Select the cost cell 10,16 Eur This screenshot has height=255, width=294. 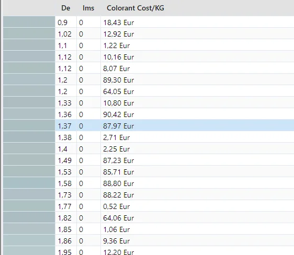(x=119, y=57)
